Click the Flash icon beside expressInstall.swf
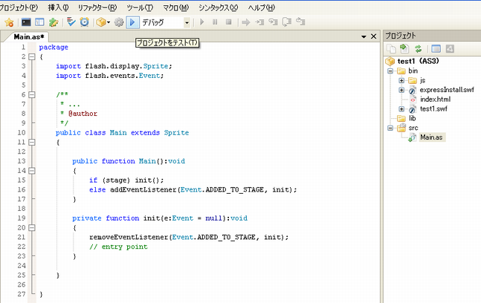The height and width of the screenshot is (303, 481). tap(413, 90)
